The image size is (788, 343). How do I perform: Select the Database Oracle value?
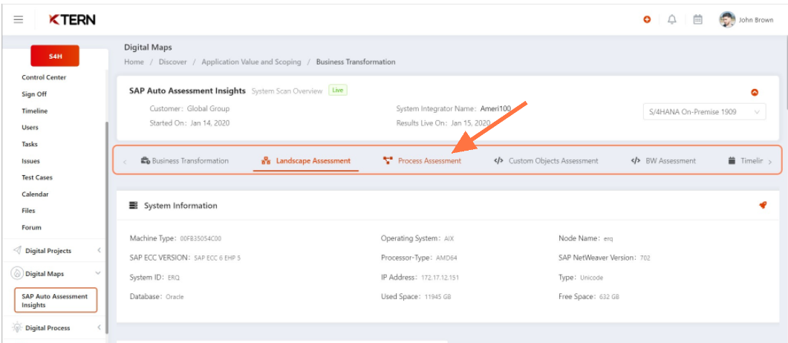tap(175, 297)
